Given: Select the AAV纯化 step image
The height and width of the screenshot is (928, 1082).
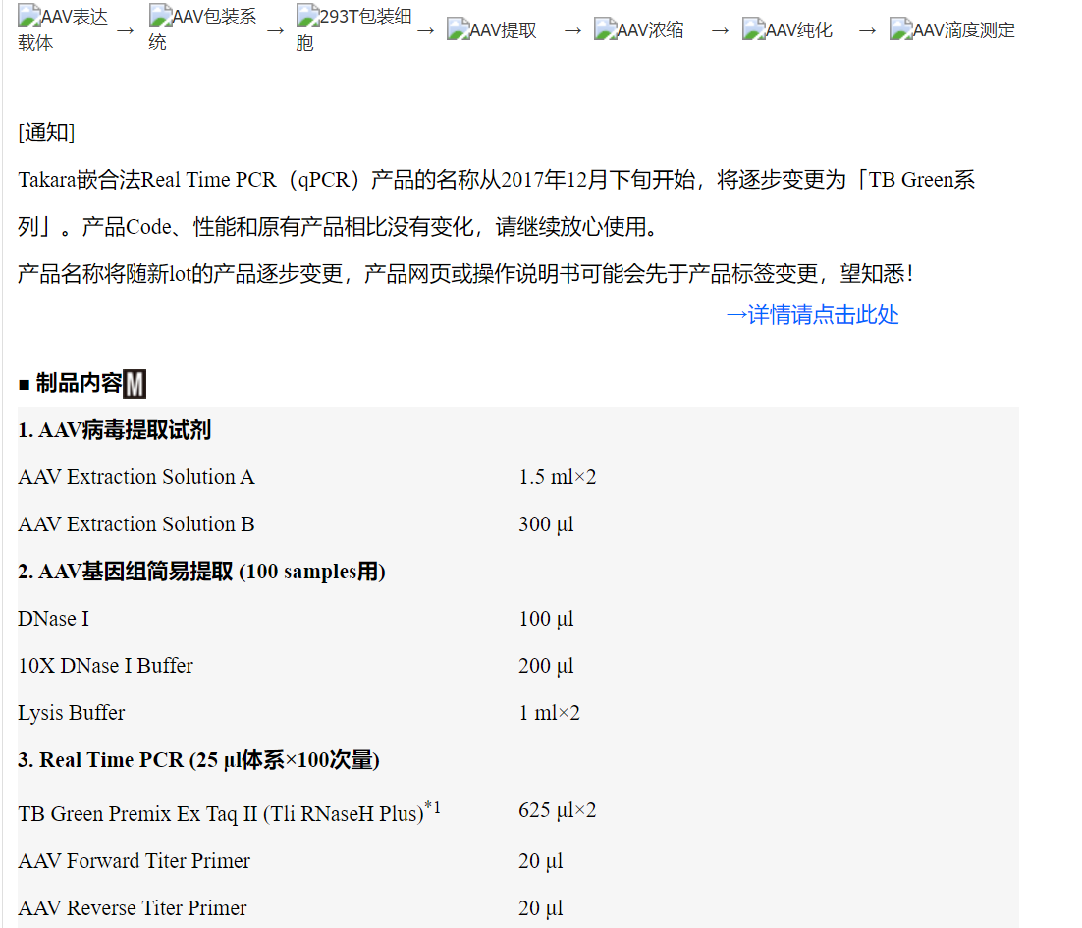Looking at the screenshot, I should click(x=787, y=30).
